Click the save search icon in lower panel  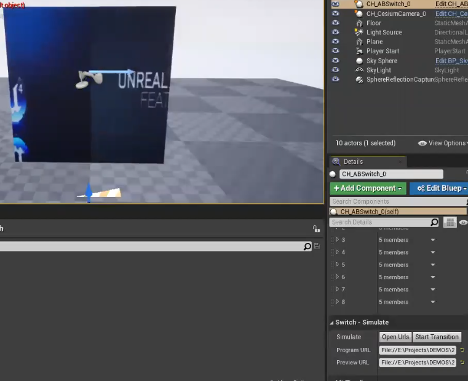click(317, 246)
